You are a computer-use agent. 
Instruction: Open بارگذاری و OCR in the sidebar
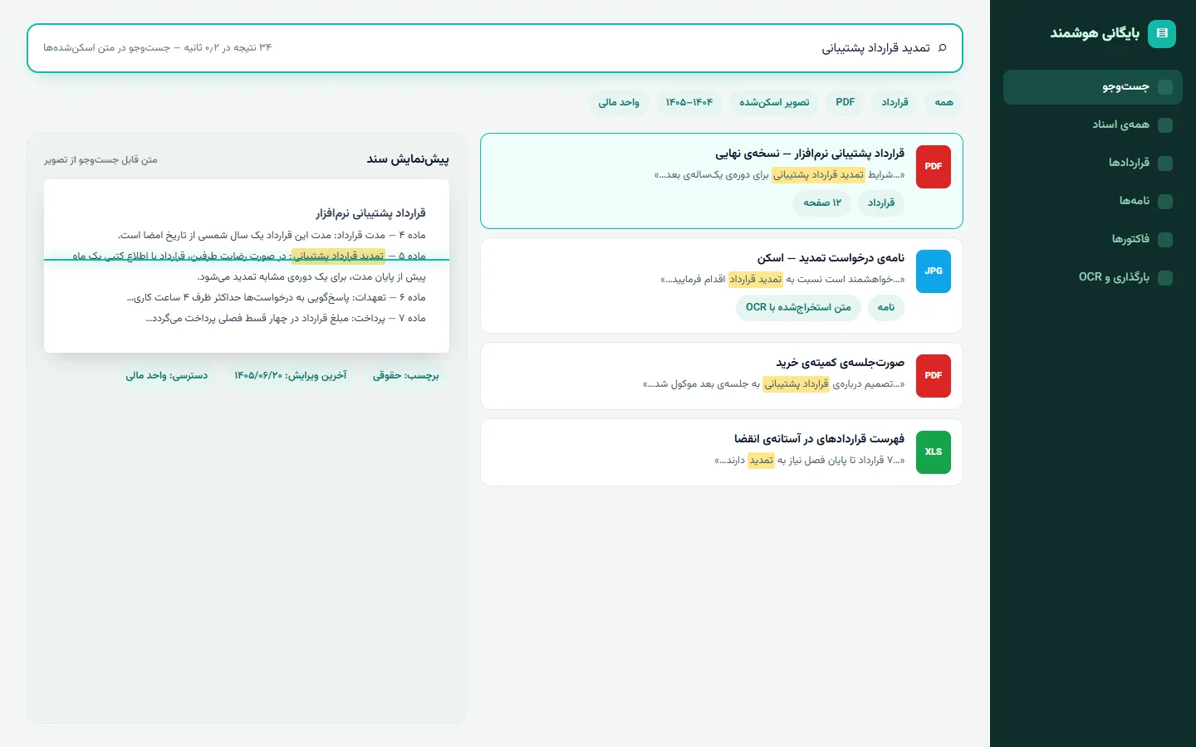[1093, 277]
